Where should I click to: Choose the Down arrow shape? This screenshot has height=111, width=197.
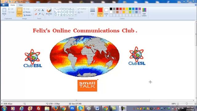point(55,15)
